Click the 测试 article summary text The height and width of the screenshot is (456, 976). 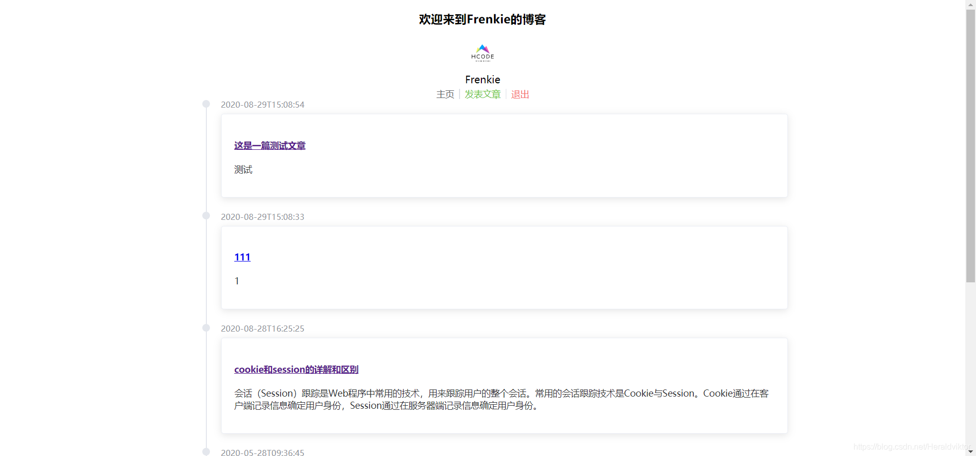(243, 170)
